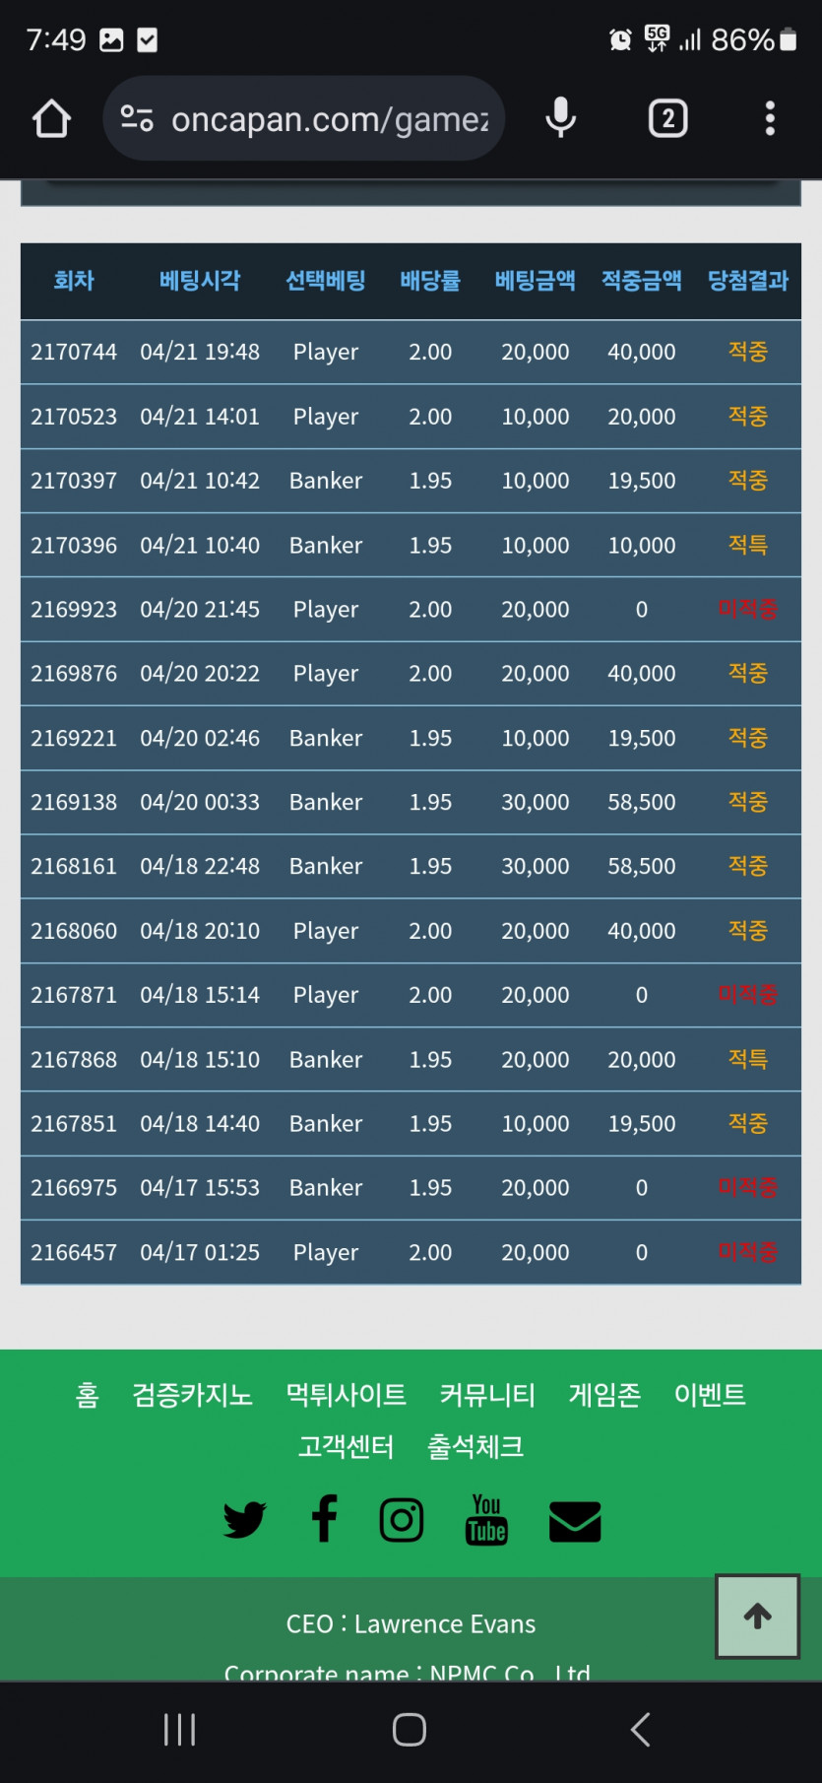Select 출석체크 footer link
822x1783 pixels.
pos(474,1447)
